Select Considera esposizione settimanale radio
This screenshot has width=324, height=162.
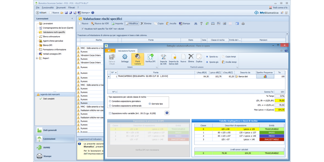click(x=110, y=106)
